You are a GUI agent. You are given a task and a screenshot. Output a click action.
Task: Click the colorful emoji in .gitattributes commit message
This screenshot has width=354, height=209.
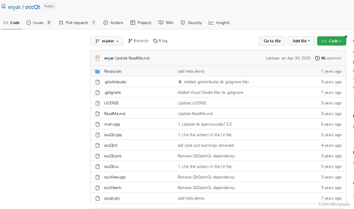[180, 82]
